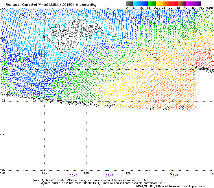The width and height of the screenshot is (214, 188).
Task: Click legend tick label '40'
Action: pos(186,8)
